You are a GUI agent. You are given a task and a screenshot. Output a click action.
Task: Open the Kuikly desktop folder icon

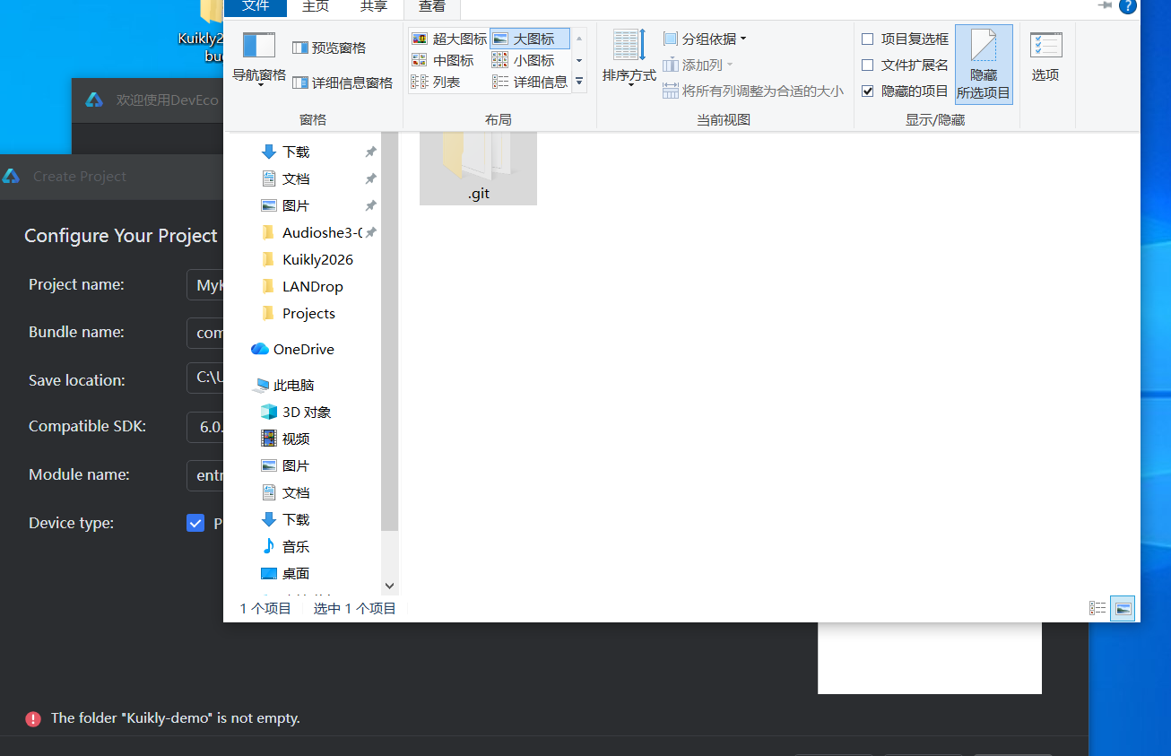tap(211, 30)
